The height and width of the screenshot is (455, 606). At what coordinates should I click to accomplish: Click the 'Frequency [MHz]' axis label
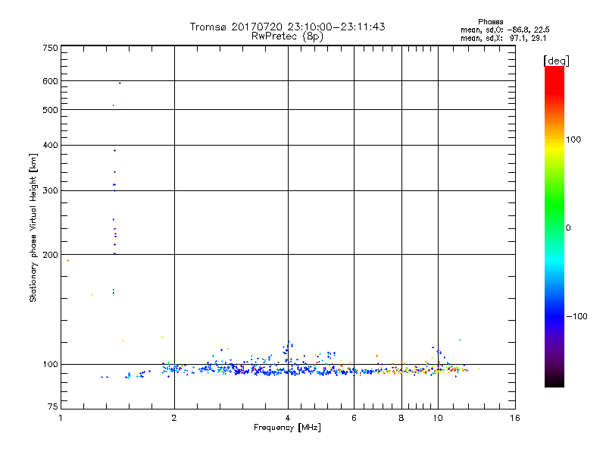pos(287,428)
